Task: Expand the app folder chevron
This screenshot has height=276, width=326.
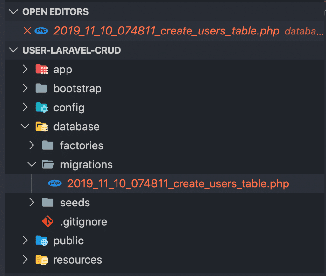Action: (x=25, y=69)
